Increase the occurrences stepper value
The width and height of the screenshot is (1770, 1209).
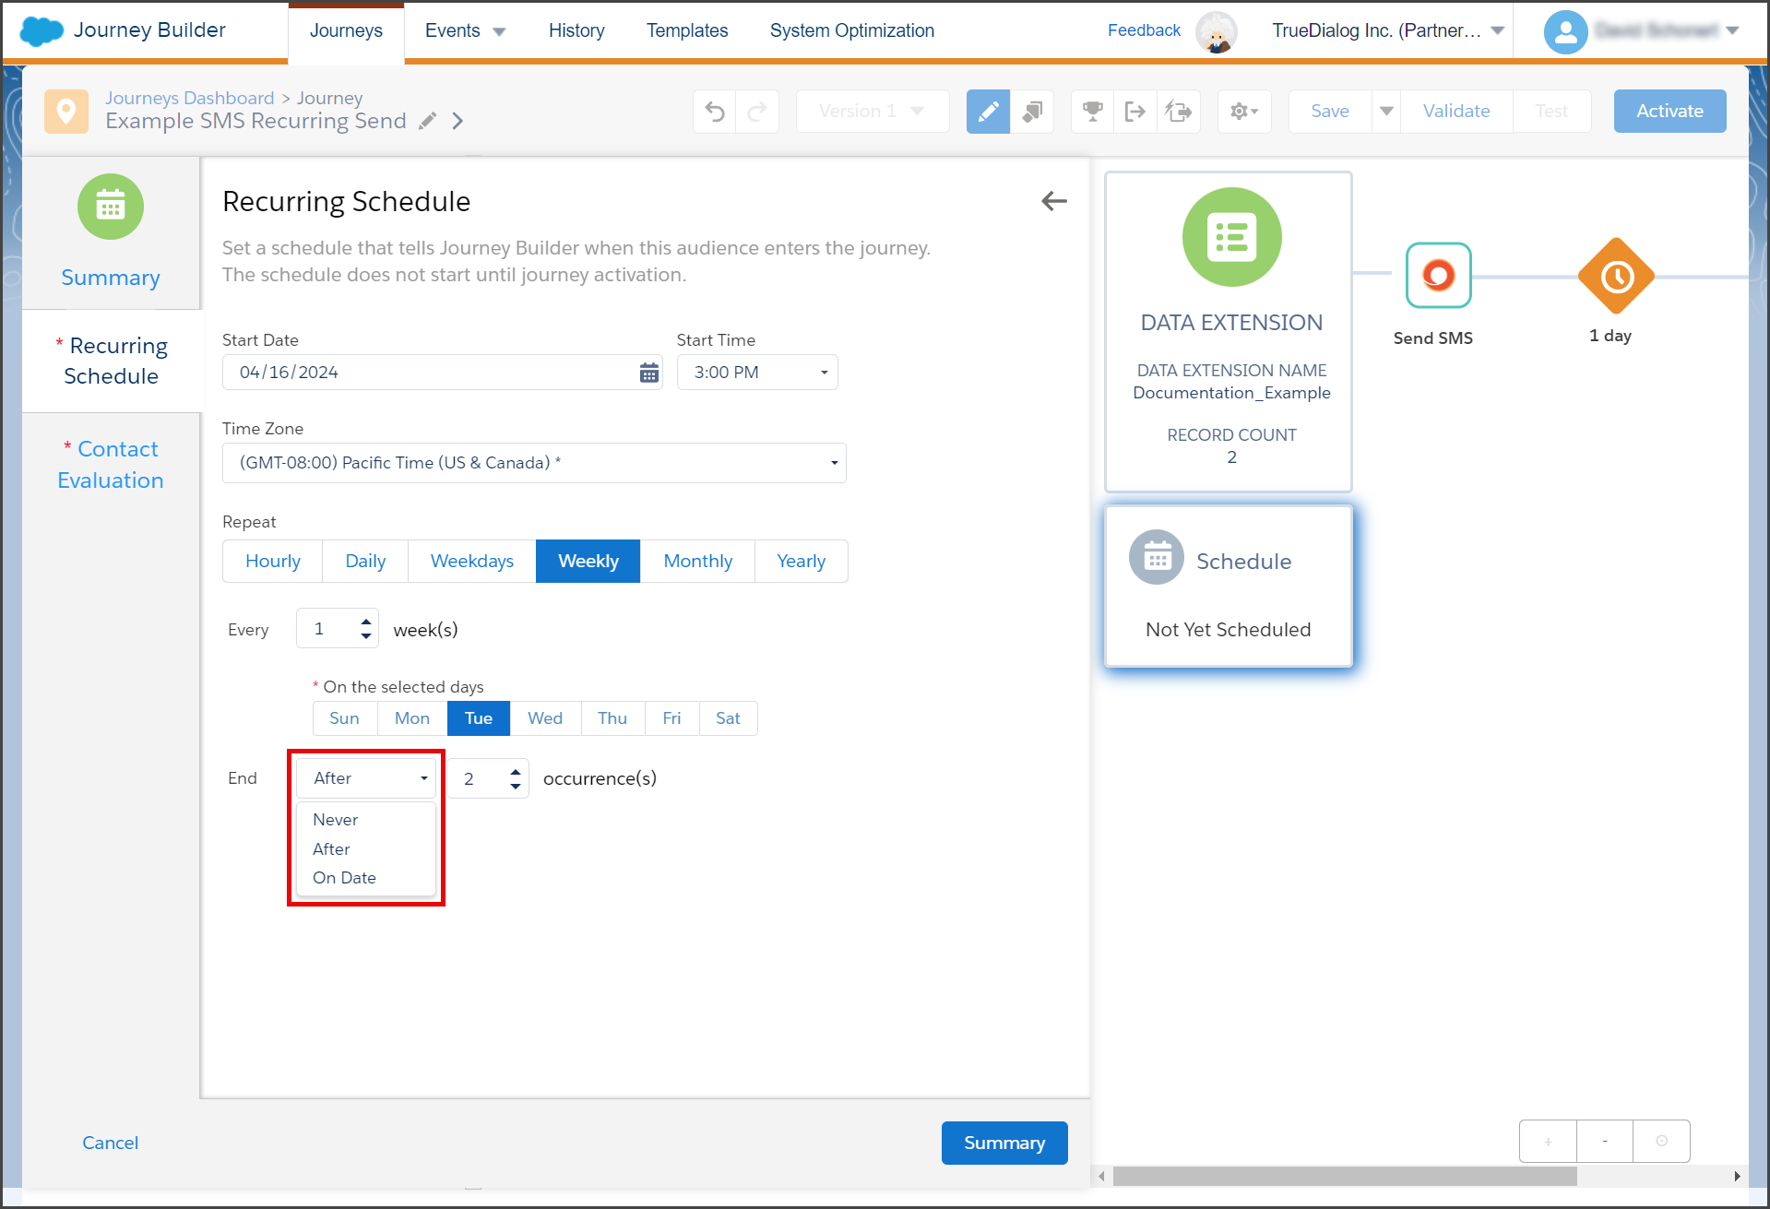click(x=516, y=771)
